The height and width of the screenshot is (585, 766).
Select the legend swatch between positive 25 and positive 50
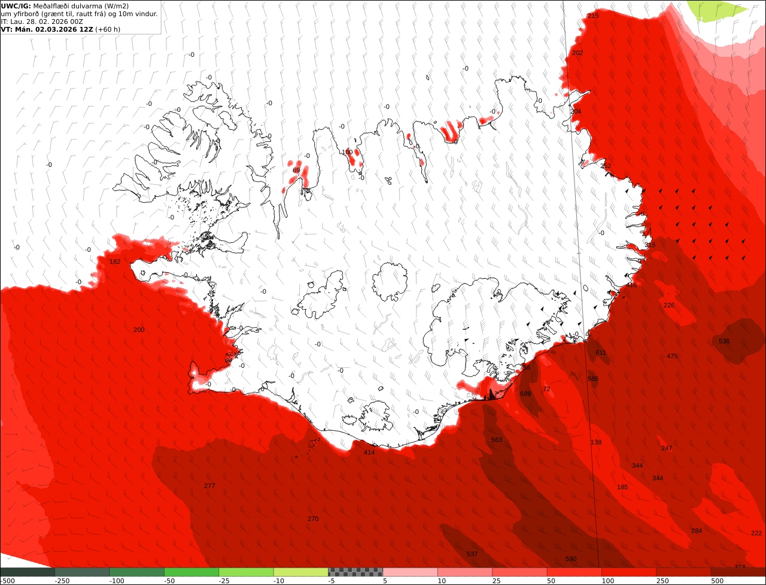[x=519, y=572]
